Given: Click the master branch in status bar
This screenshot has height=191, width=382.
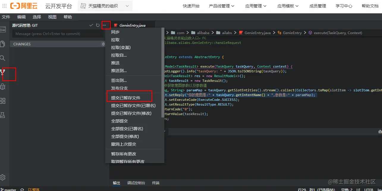Looking at the screenshot, I should (8, 190).
